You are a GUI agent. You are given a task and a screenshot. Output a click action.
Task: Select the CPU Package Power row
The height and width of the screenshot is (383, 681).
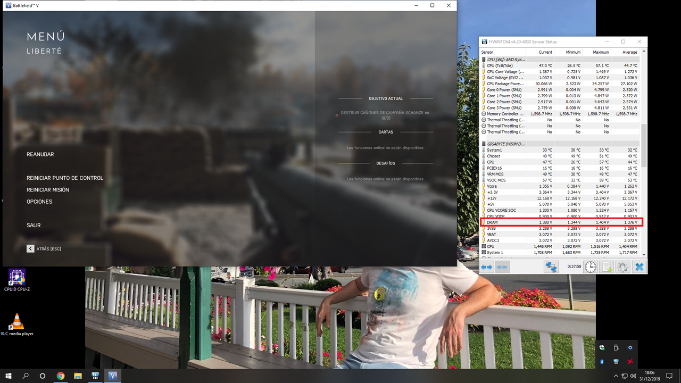point(560,84)
